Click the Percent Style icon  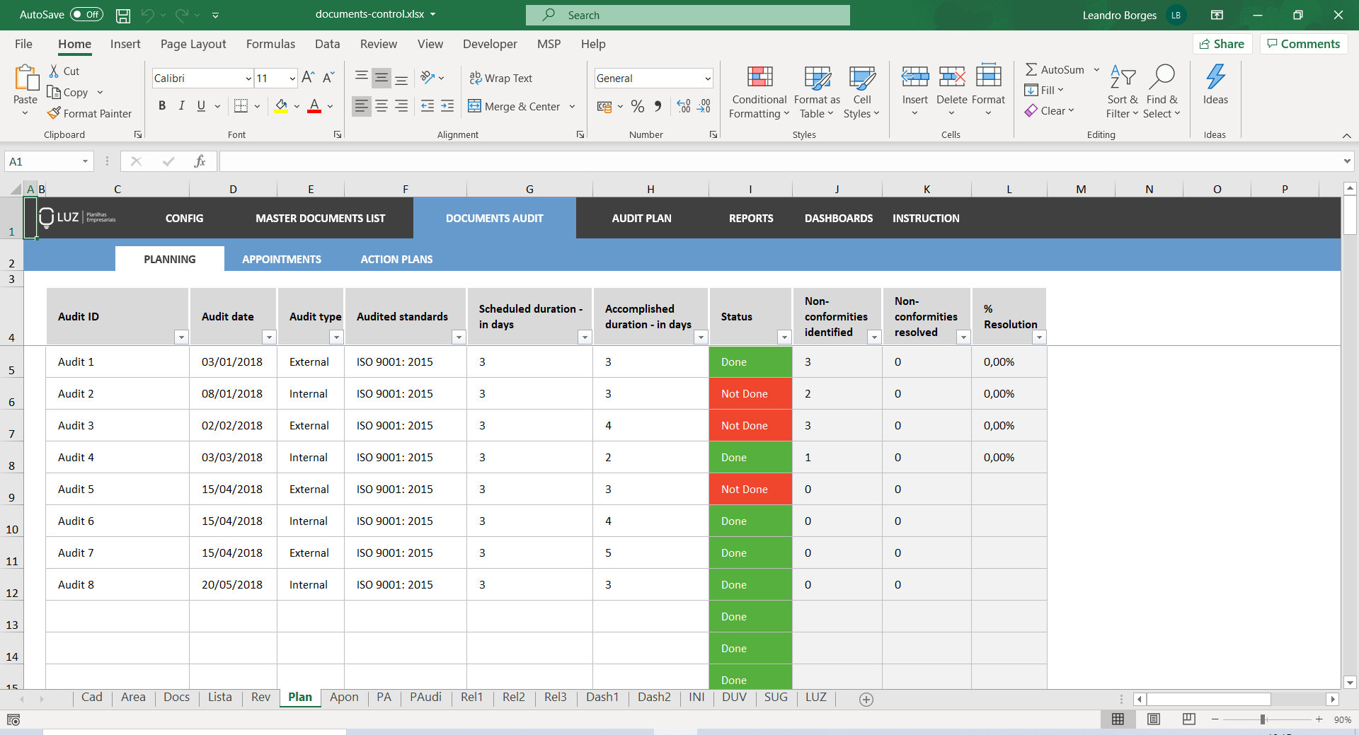(x=638, y=106)
